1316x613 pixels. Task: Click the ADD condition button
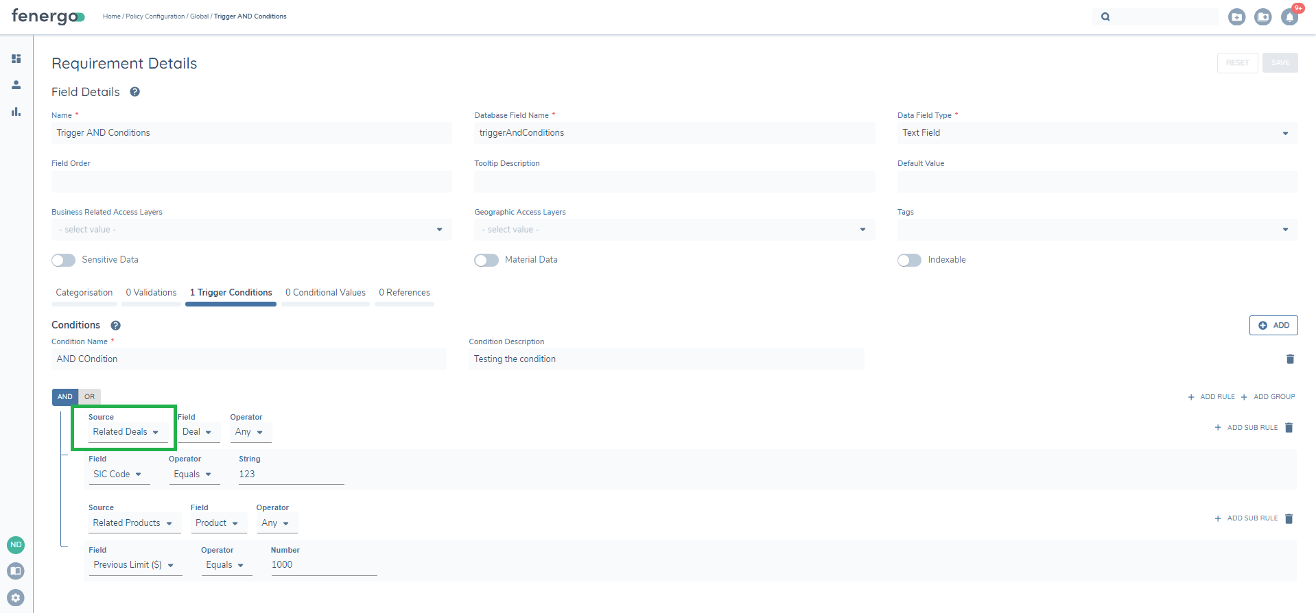coord(1273,326)
